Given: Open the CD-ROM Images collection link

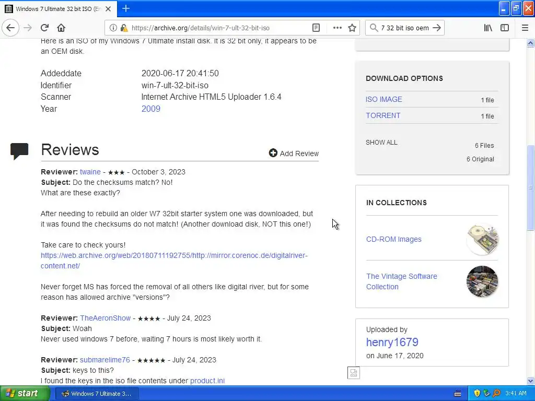Looking at the screenshot, I should coord(394,239).
